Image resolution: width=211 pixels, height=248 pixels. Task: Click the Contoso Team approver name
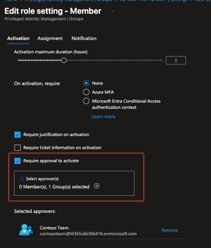coord(54,228)
